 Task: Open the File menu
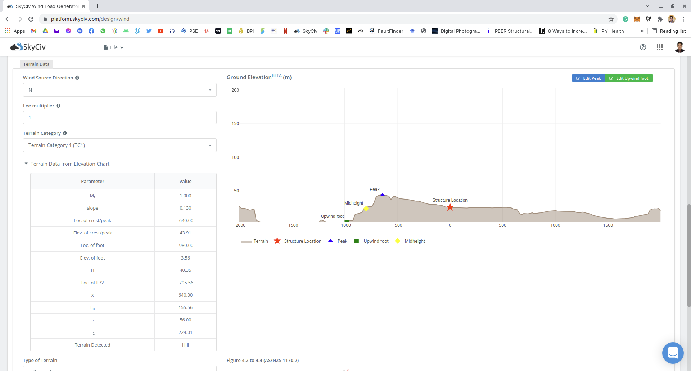pos(114,47)
